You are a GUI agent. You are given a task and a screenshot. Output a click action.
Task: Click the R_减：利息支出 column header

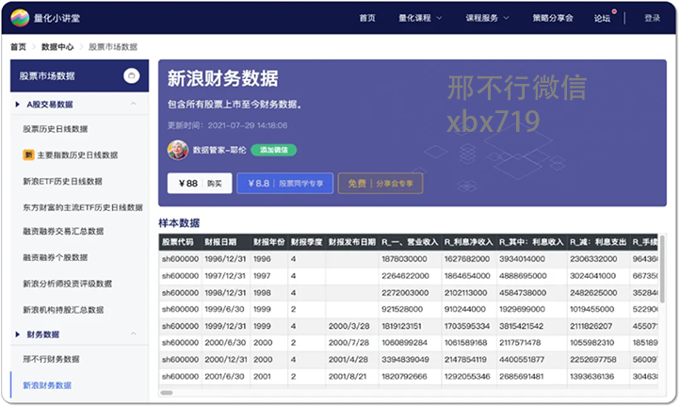click(x=598, y=242)
